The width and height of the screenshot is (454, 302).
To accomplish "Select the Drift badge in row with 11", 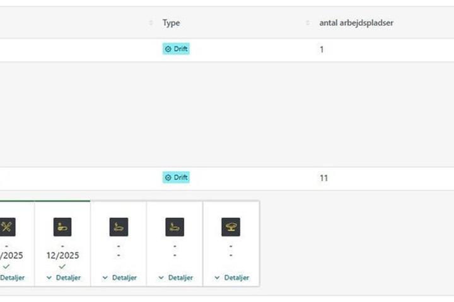I will tap(176, 177).
